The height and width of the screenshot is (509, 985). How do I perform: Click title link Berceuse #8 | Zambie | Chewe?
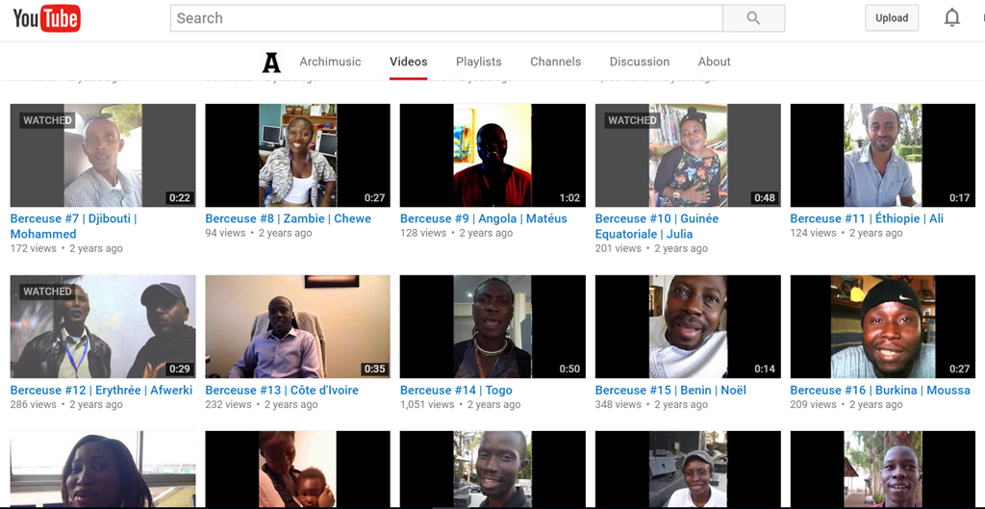pyautogui.click(x=289, y=218)
